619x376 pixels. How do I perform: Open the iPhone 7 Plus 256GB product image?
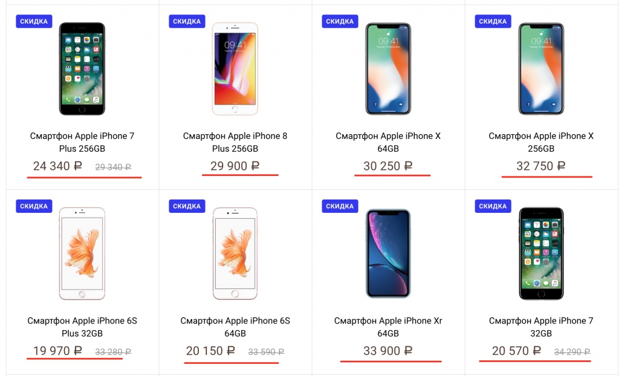pos(82,69)
